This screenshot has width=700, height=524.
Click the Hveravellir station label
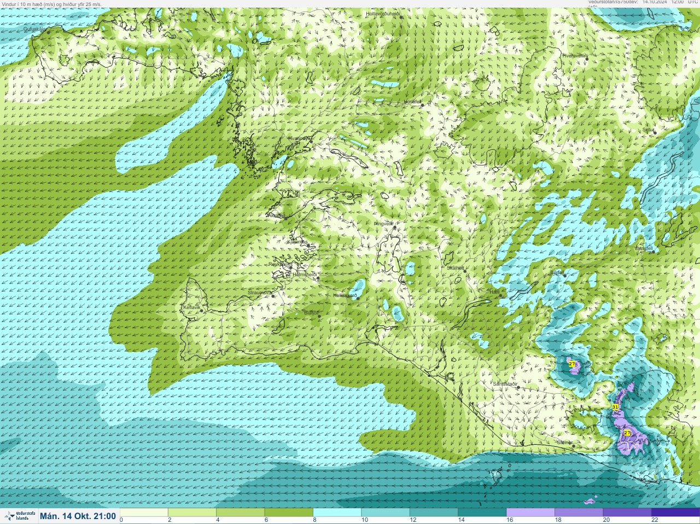(574, 55)
